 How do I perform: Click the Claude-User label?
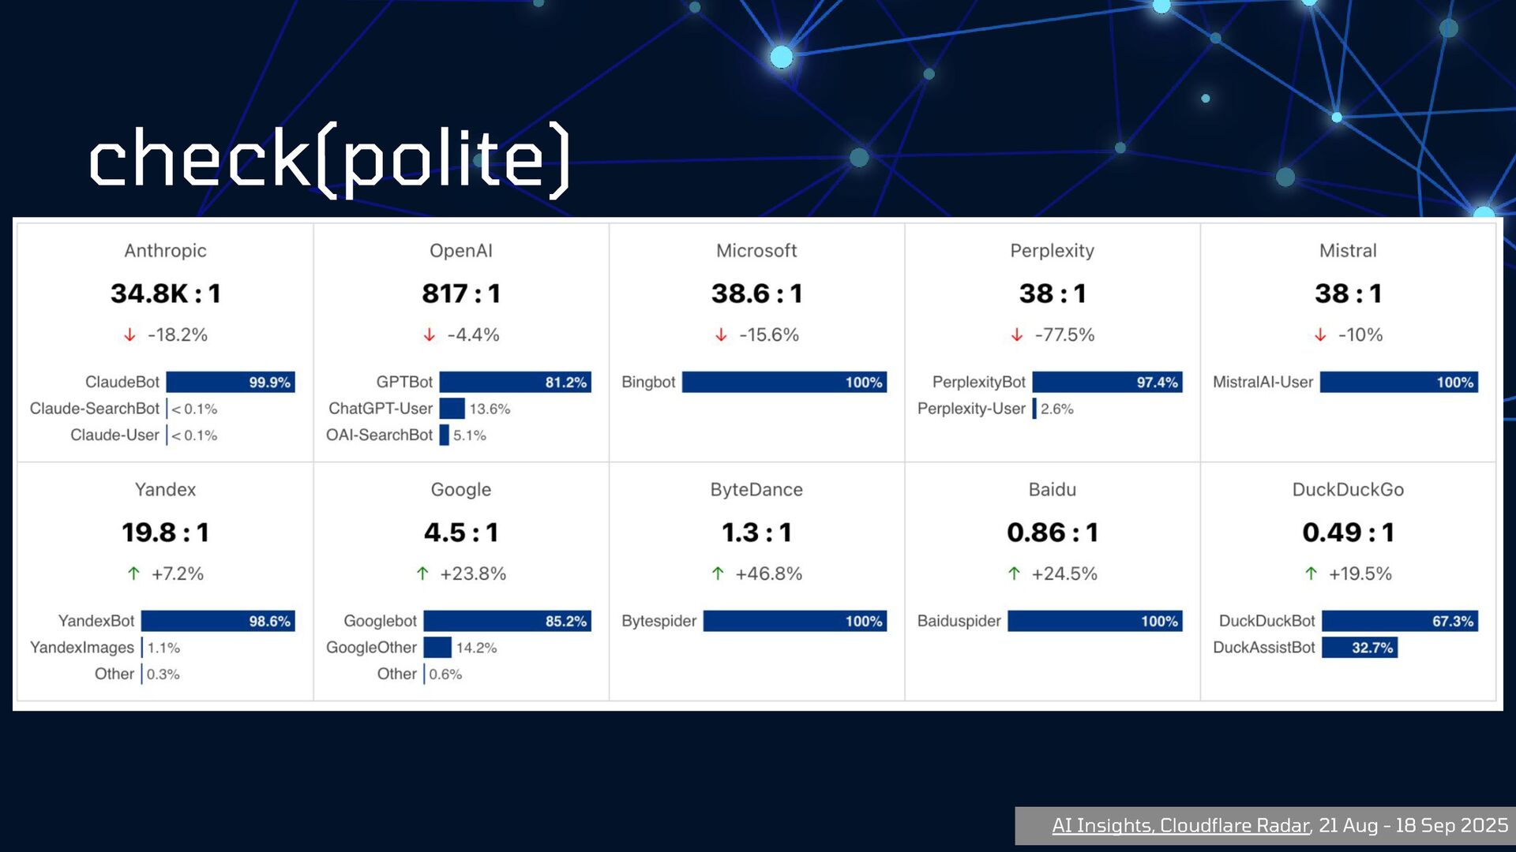point(114,435)
